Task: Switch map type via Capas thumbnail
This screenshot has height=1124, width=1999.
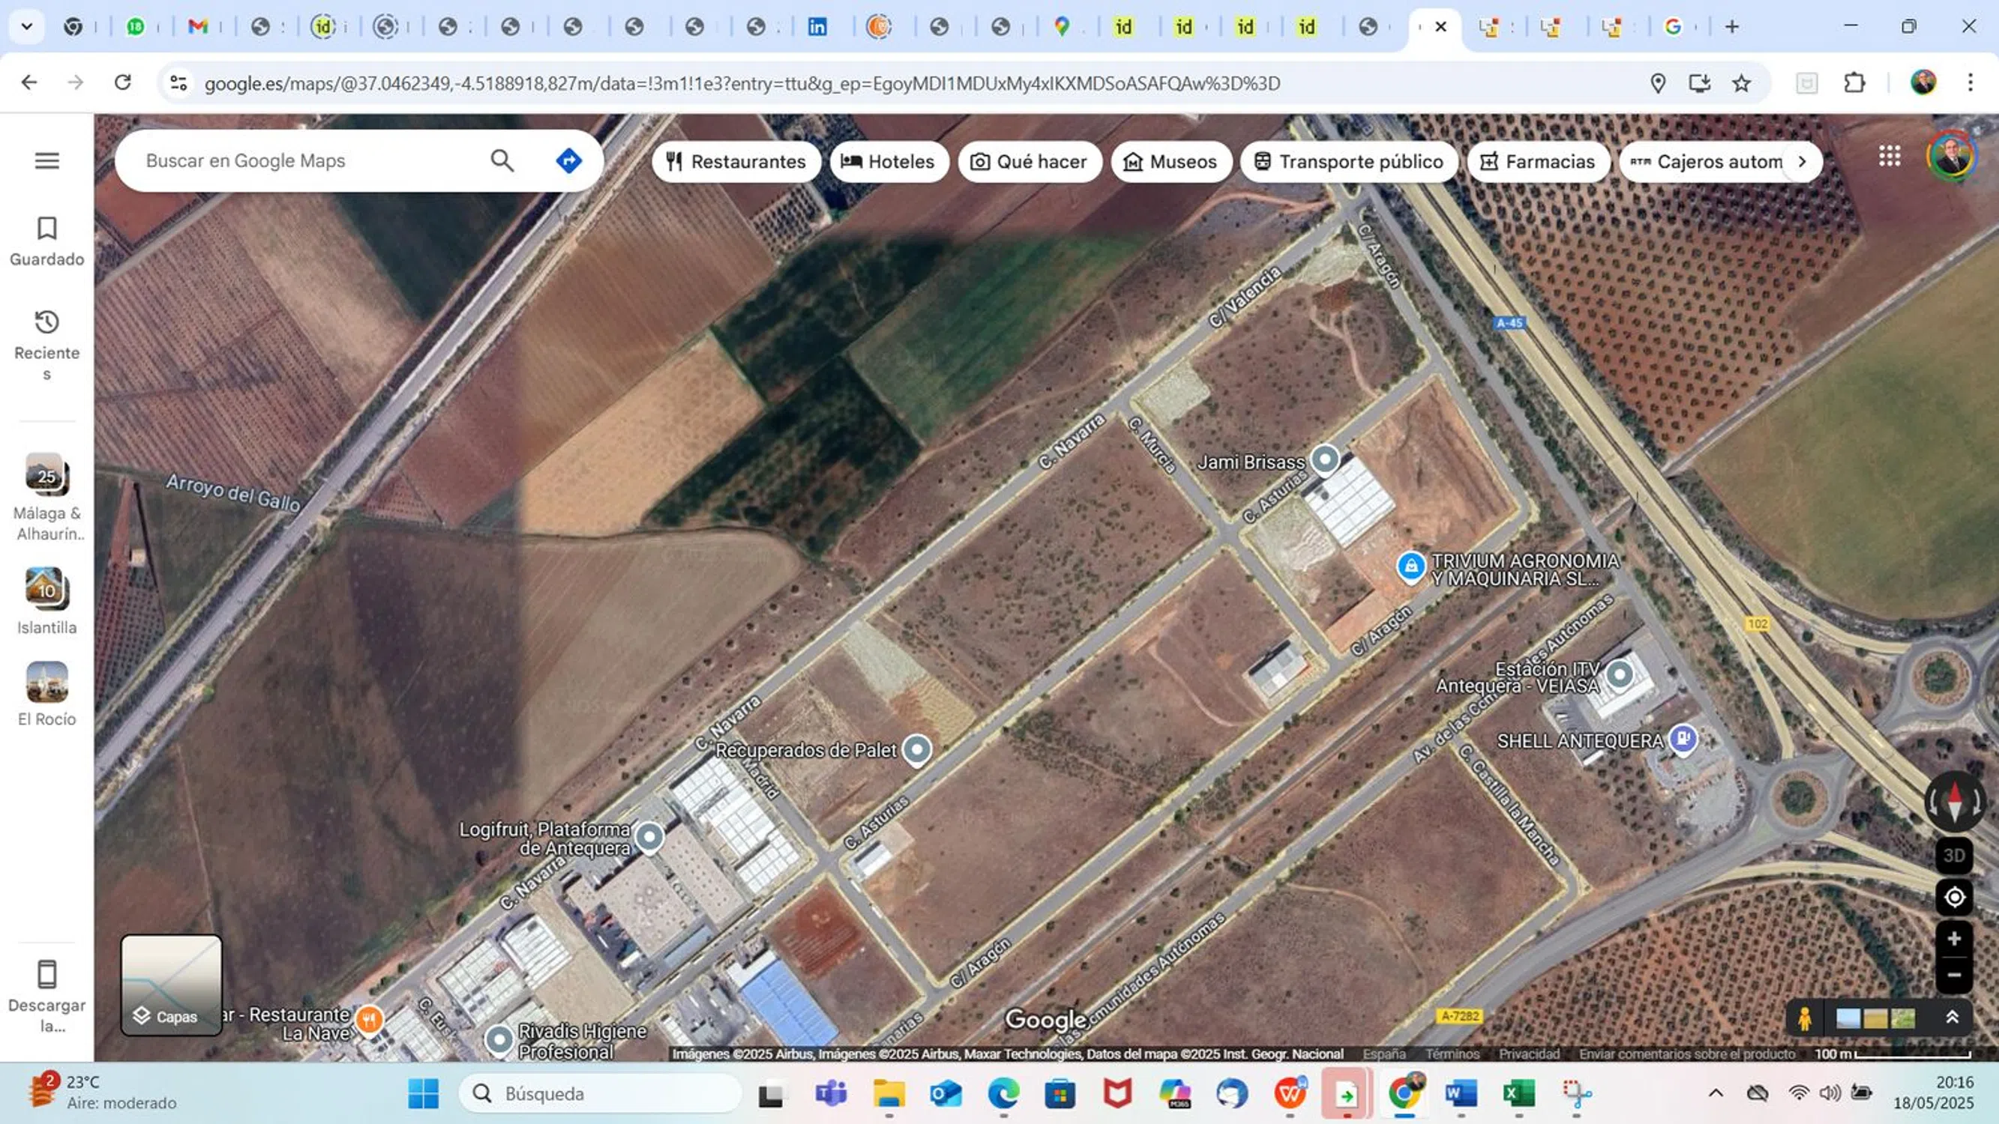Action: (x=172, y=985)
